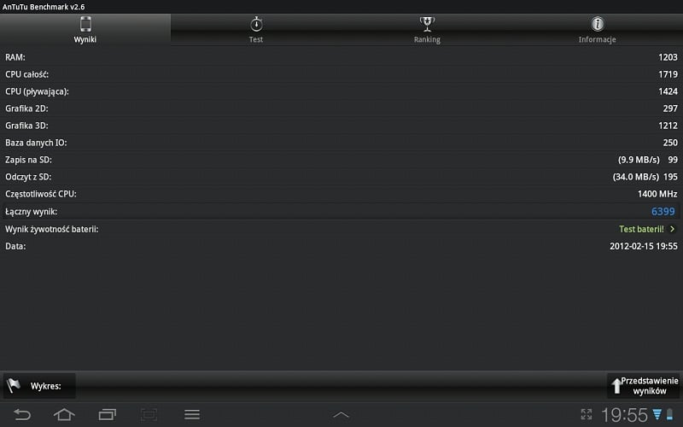Select the Test stopwatch icon
This screenshot has height=427, width=683.
[256, 24]
